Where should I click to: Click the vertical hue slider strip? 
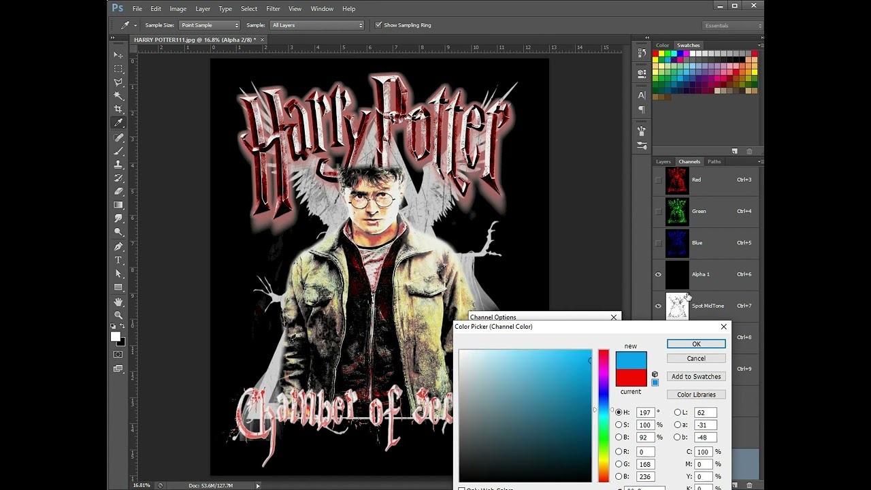[604, 416]
